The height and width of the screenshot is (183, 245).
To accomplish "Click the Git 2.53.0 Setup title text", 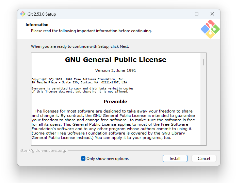I will tap(42, 14).
